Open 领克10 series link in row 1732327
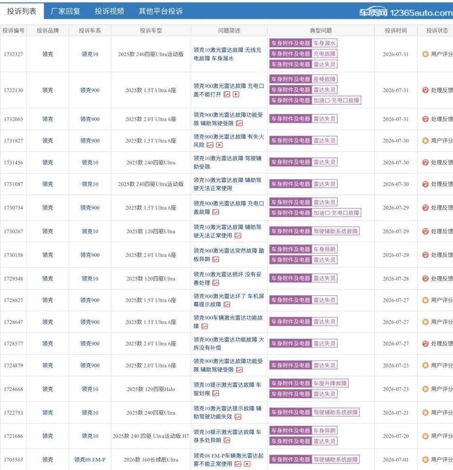 coord(90,54)
